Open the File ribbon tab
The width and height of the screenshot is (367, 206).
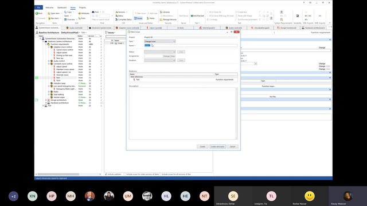[38, 7]
